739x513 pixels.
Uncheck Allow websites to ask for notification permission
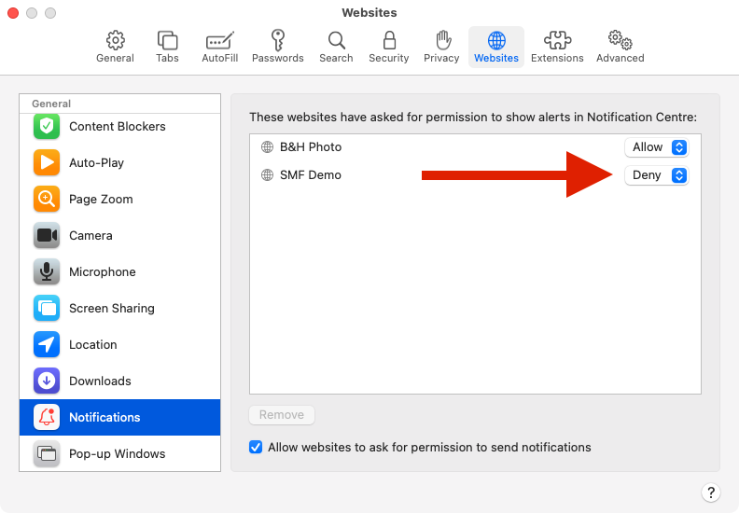point(256,447)
